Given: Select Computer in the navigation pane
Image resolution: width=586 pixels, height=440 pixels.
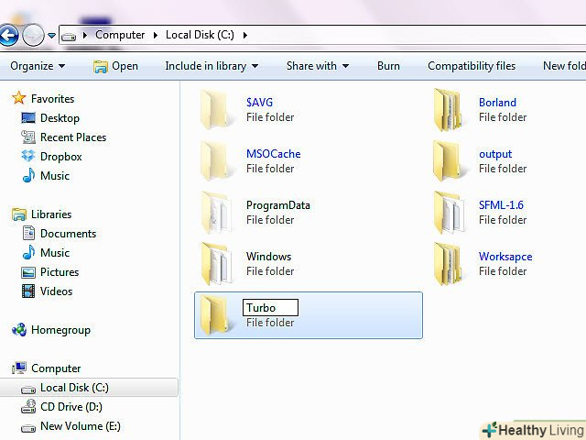Looking at the screenshot, I should [56, 368].
